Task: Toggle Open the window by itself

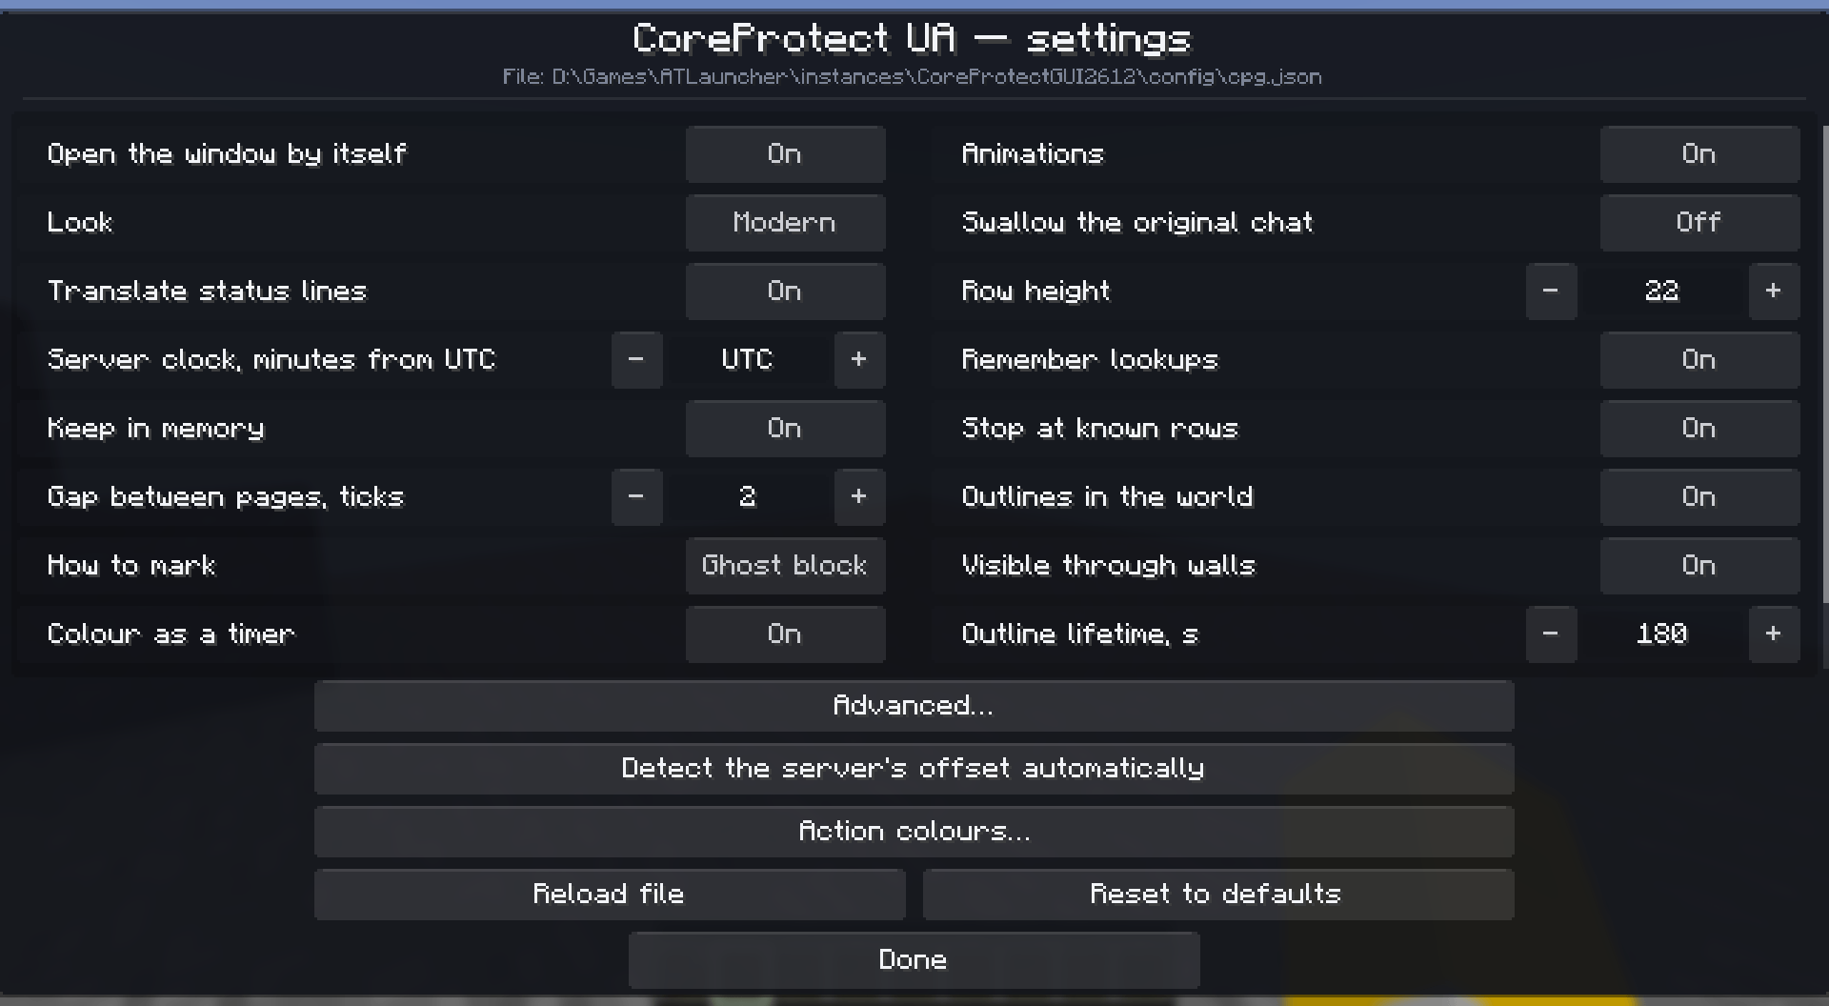Action: click(785, 154)
